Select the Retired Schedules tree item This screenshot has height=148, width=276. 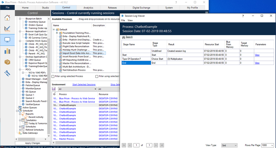coord(35,130)
